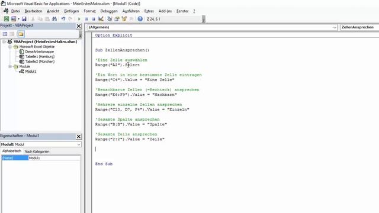Image resolution: width=379 pixels, height=213 pixels.
Task: Open the Ausführen menu
Action: tap(131, 11)
